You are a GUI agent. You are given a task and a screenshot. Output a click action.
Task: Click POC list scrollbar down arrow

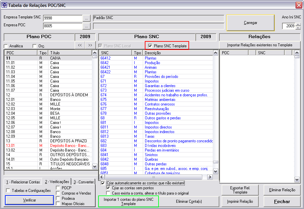[95, 166]
